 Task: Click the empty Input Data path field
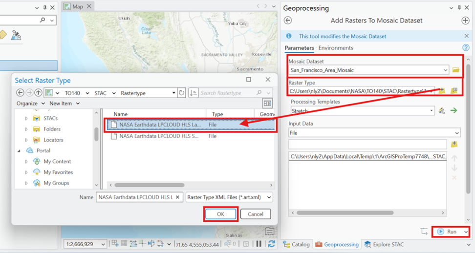(367, 144)
